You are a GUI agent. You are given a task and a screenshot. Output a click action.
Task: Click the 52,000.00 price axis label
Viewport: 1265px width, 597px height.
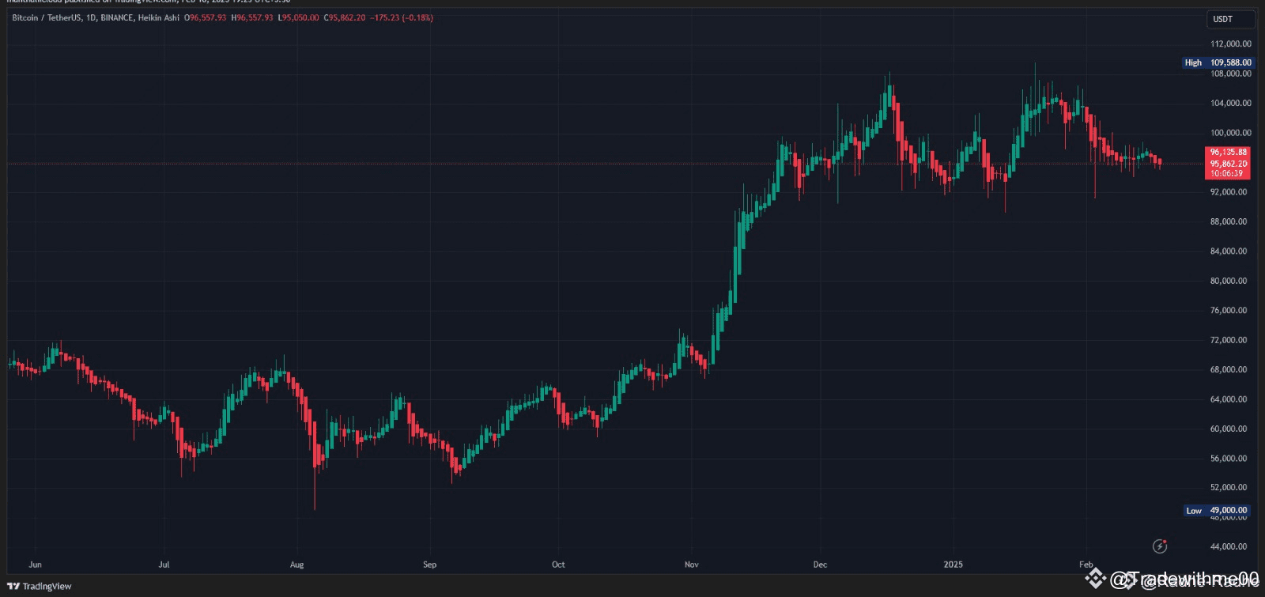click(x=1229, y=488)
